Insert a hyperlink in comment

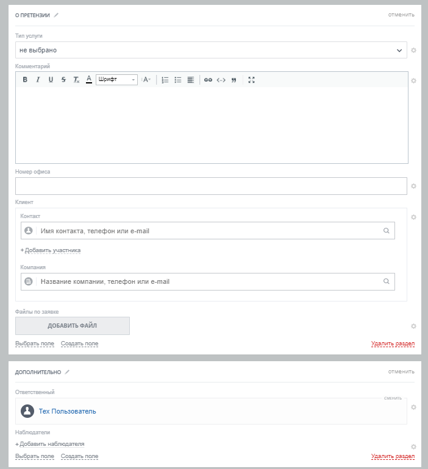pyautogui.click(x=208, y=80)
